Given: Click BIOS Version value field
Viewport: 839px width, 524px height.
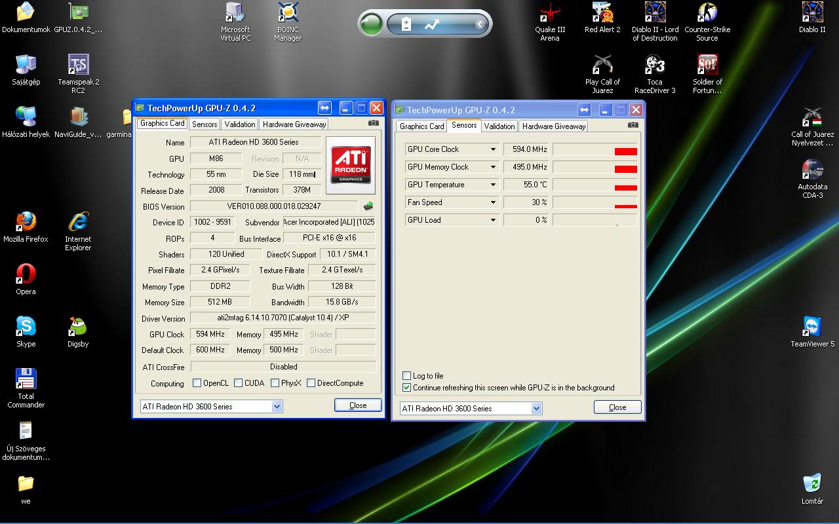Looking at the screenshot, I should [x=274, y=206].
